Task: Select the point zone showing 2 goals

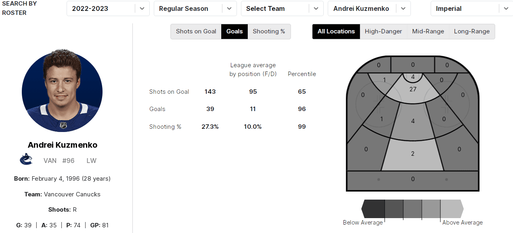Action: click(x=412, y=155)
